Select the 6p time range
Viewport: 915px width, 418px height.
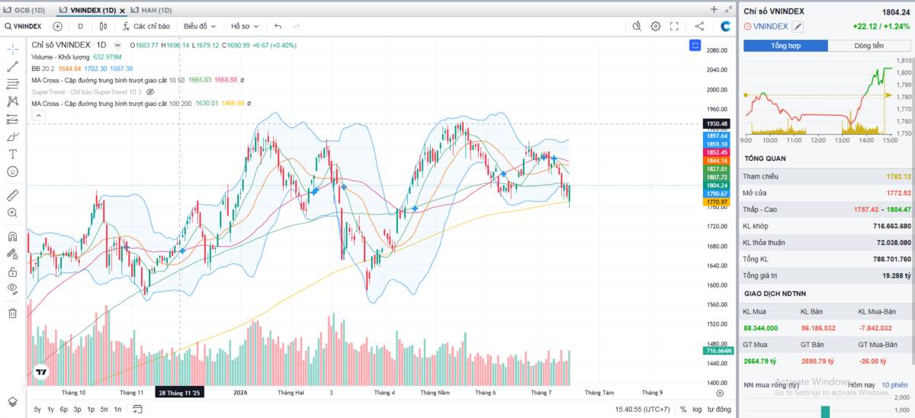click(x=64, y=410)
